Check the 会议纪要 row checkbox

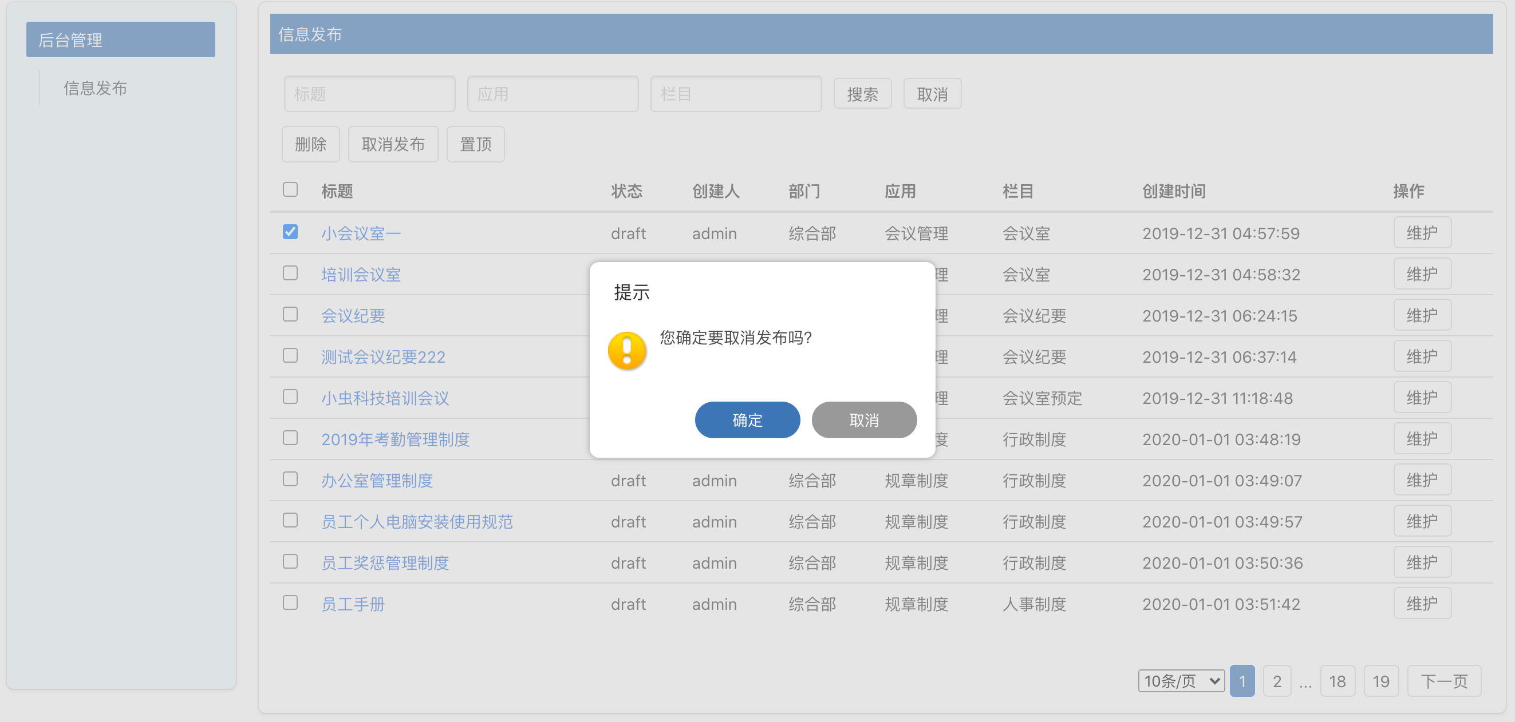tap(290, 314)
